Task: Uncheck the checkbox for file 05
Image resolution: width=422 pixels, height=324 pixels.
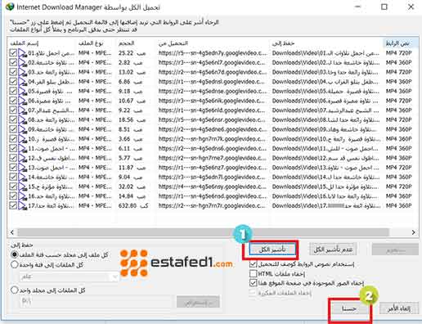Action: (13, 91)
